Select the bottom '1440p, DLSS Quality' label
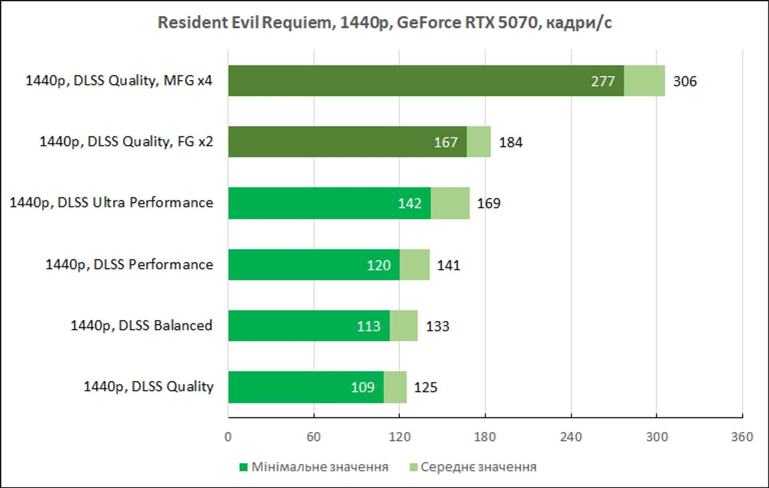Image resolution: width=769 pixels, height=488 pixels. 149,387
